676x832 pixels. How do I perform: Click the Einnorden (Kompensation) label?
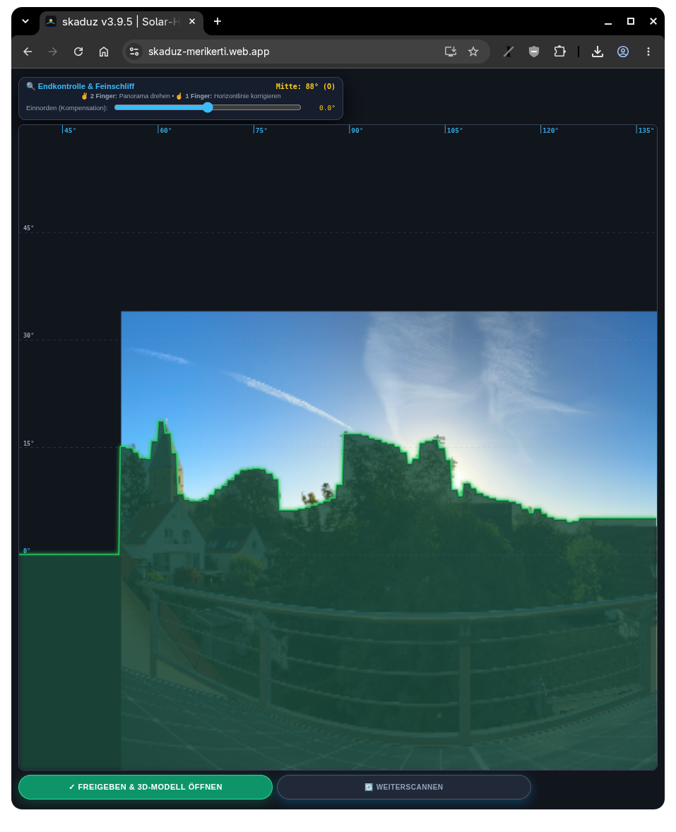[x=67, y=108]
